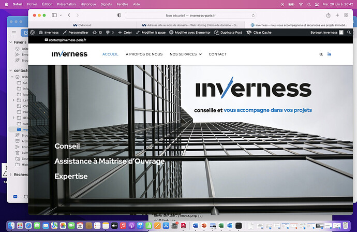Open the Personnaliser customizer
Screen dimensions: 357x232
(x=76, y=32)
